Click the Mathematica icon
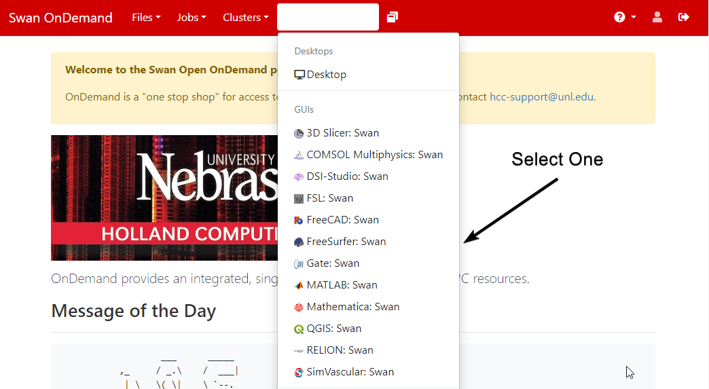The width and height of the screenshot is (709, 389). pos(299,308)
